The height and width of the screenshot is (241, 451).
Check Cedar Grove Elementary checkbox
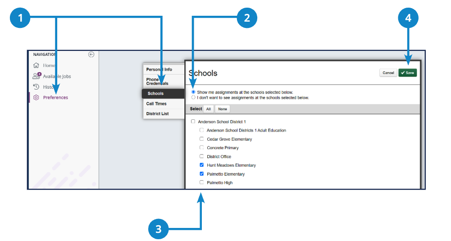pyautogui.click(x=202, y=139)
